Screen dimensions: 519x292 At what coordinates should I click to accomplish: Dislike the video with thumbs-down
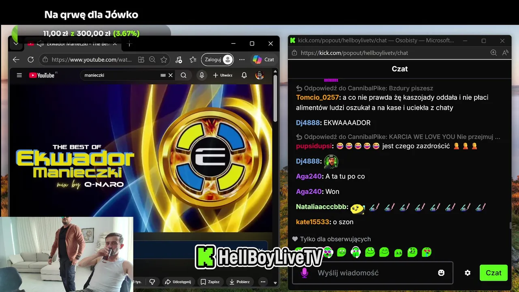coord(152,281)
